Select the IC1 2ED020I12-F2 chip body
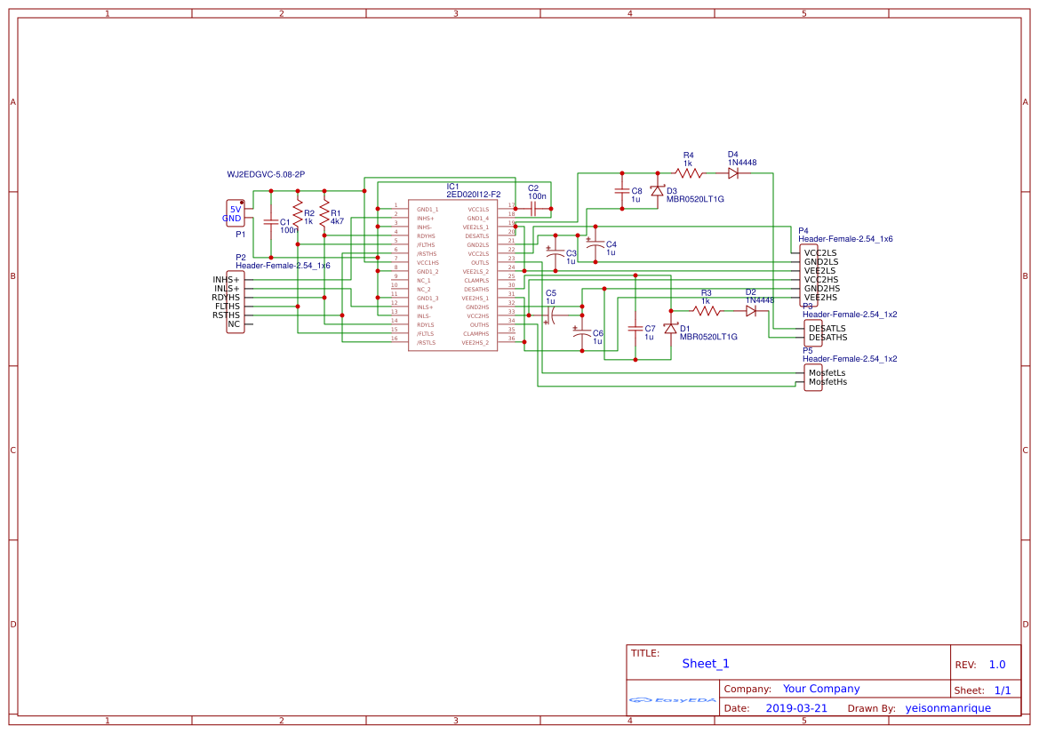 point(452,275)
